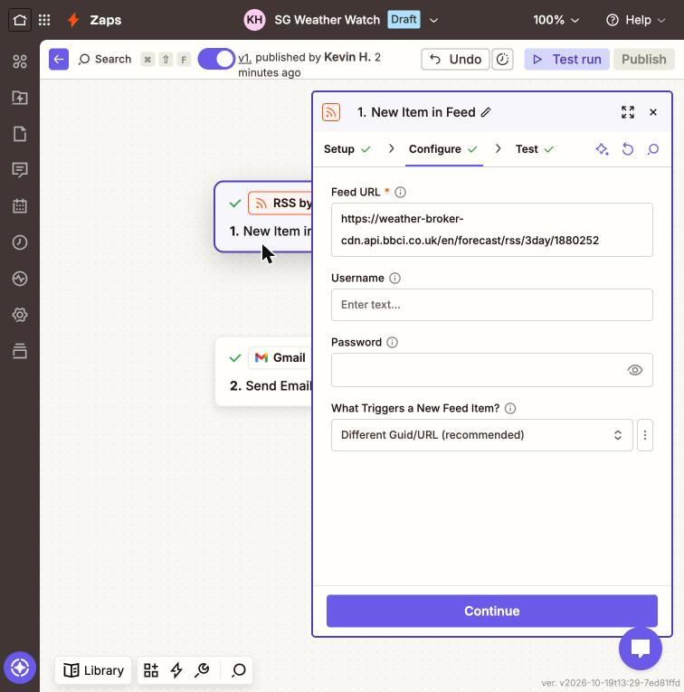Open the 100% zoom dropdown

pos(556,20)
